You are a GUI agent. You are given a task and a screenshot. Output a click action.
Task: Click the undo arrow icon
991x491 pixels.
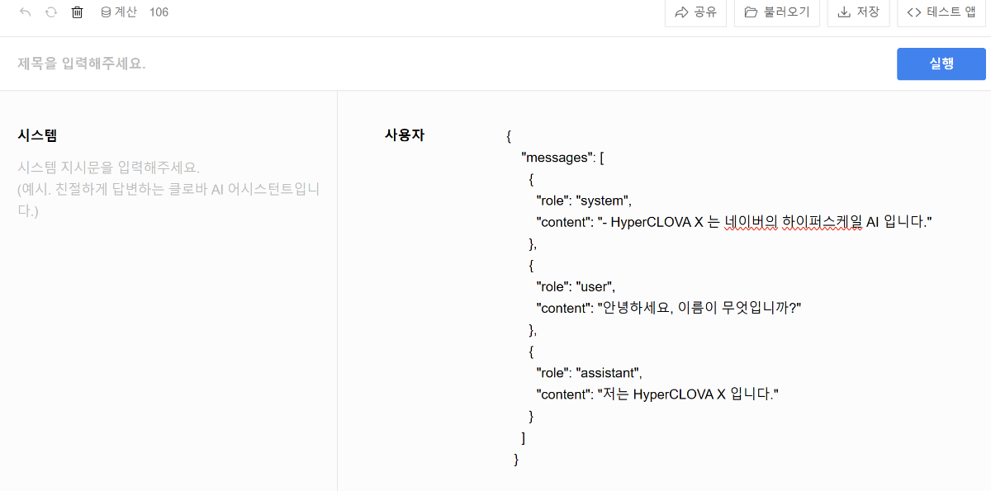coord(25,12)
